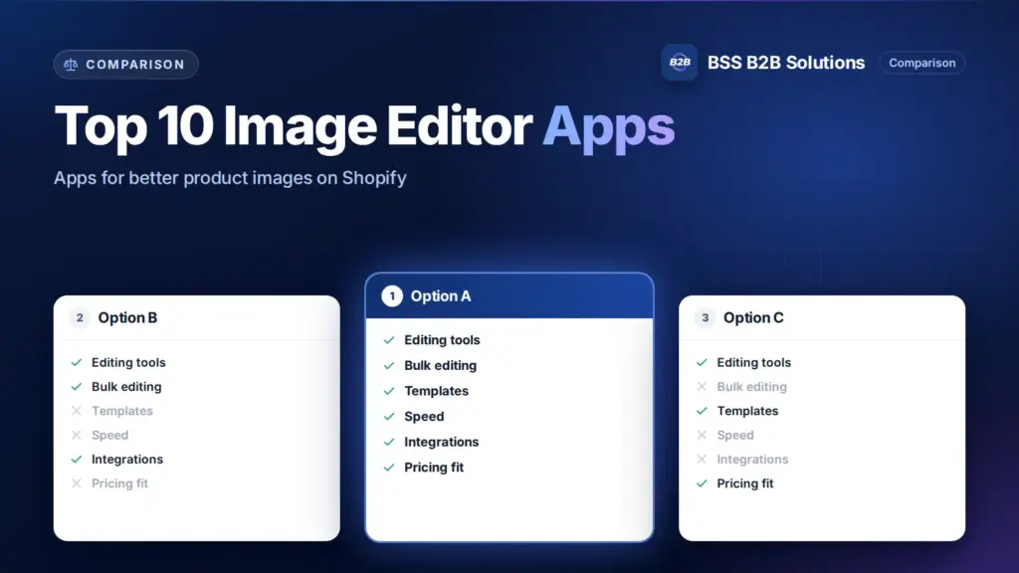
Task: Click 'Pricing fit' text in Option C card
Action: coord(744,483)
